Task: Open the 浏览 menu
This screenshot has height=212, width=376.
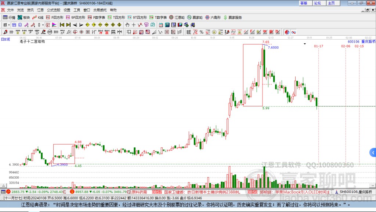Action: (21, 10)
